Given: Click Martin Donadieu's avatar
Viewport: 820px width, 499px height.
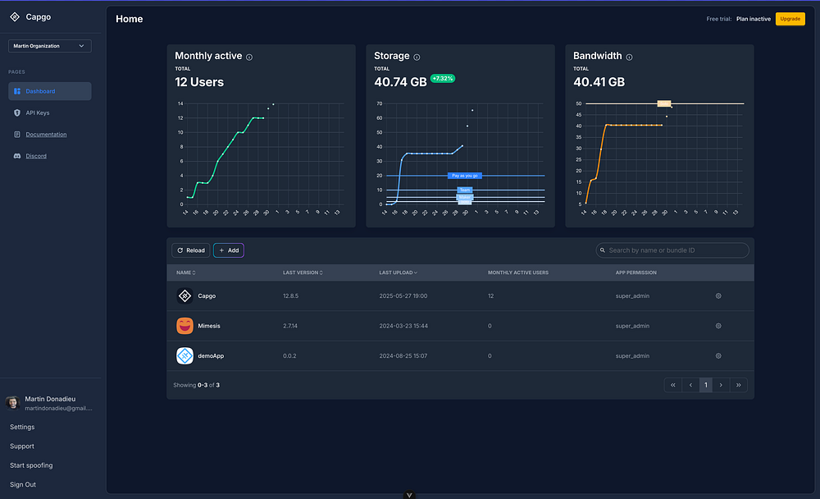Looking at the screenshot, I should pos(12,403).
